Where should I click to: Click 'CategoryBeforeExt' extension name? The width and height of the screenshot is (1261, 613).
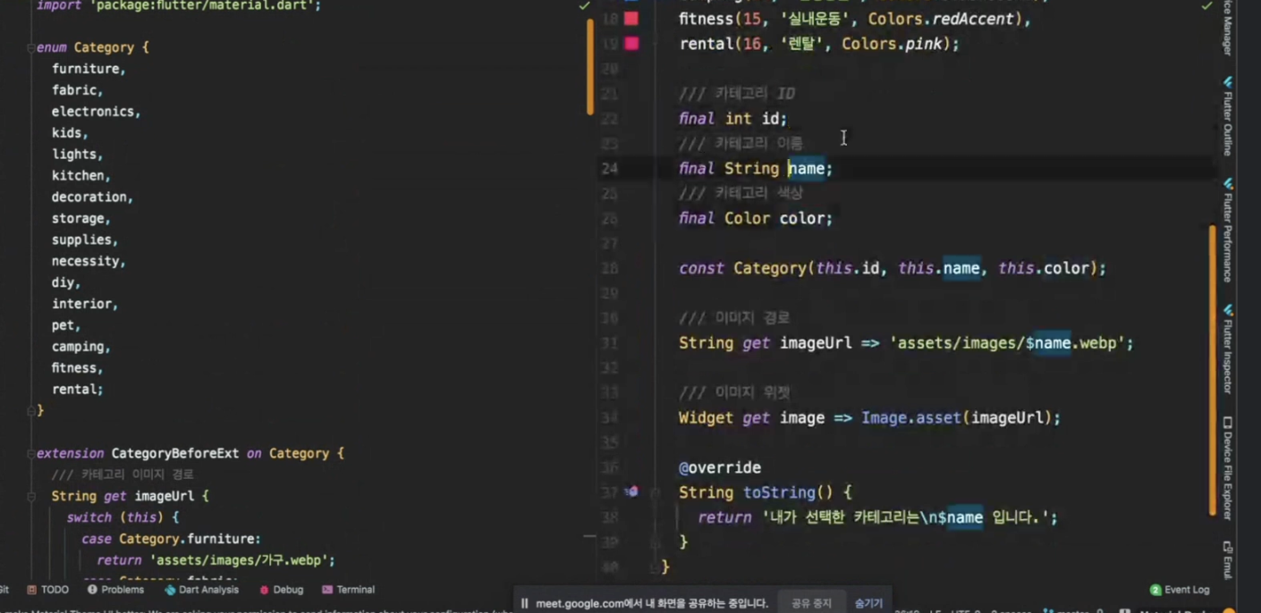pyautogui.click(x=175, y=454)
